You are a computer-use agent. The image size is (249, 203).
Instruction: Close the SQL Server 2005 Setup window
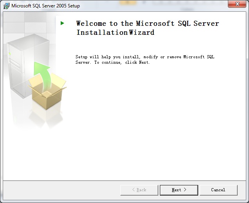[x=237, y=4]
